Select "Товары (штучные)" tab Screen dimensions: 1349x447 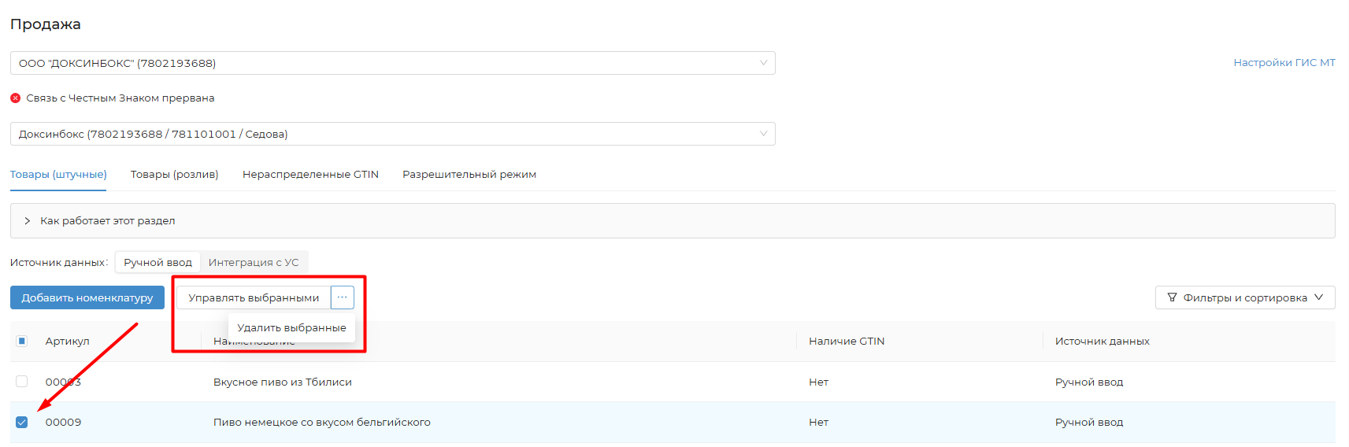pyautogui.click(x=58, y=175)
